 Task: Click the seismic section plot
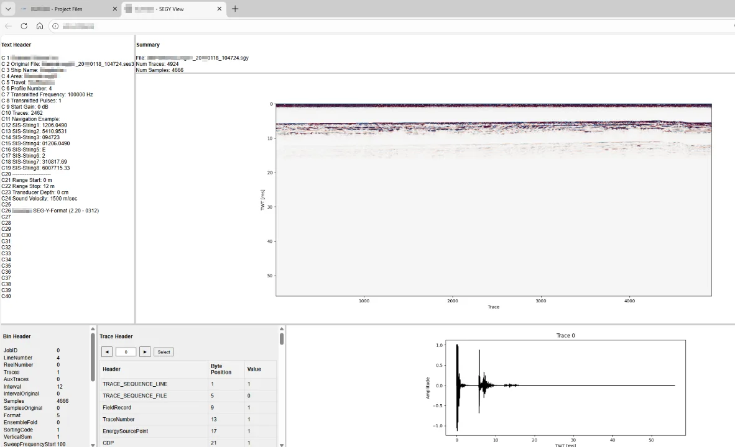pyautogui.click(x=493, y=199)
